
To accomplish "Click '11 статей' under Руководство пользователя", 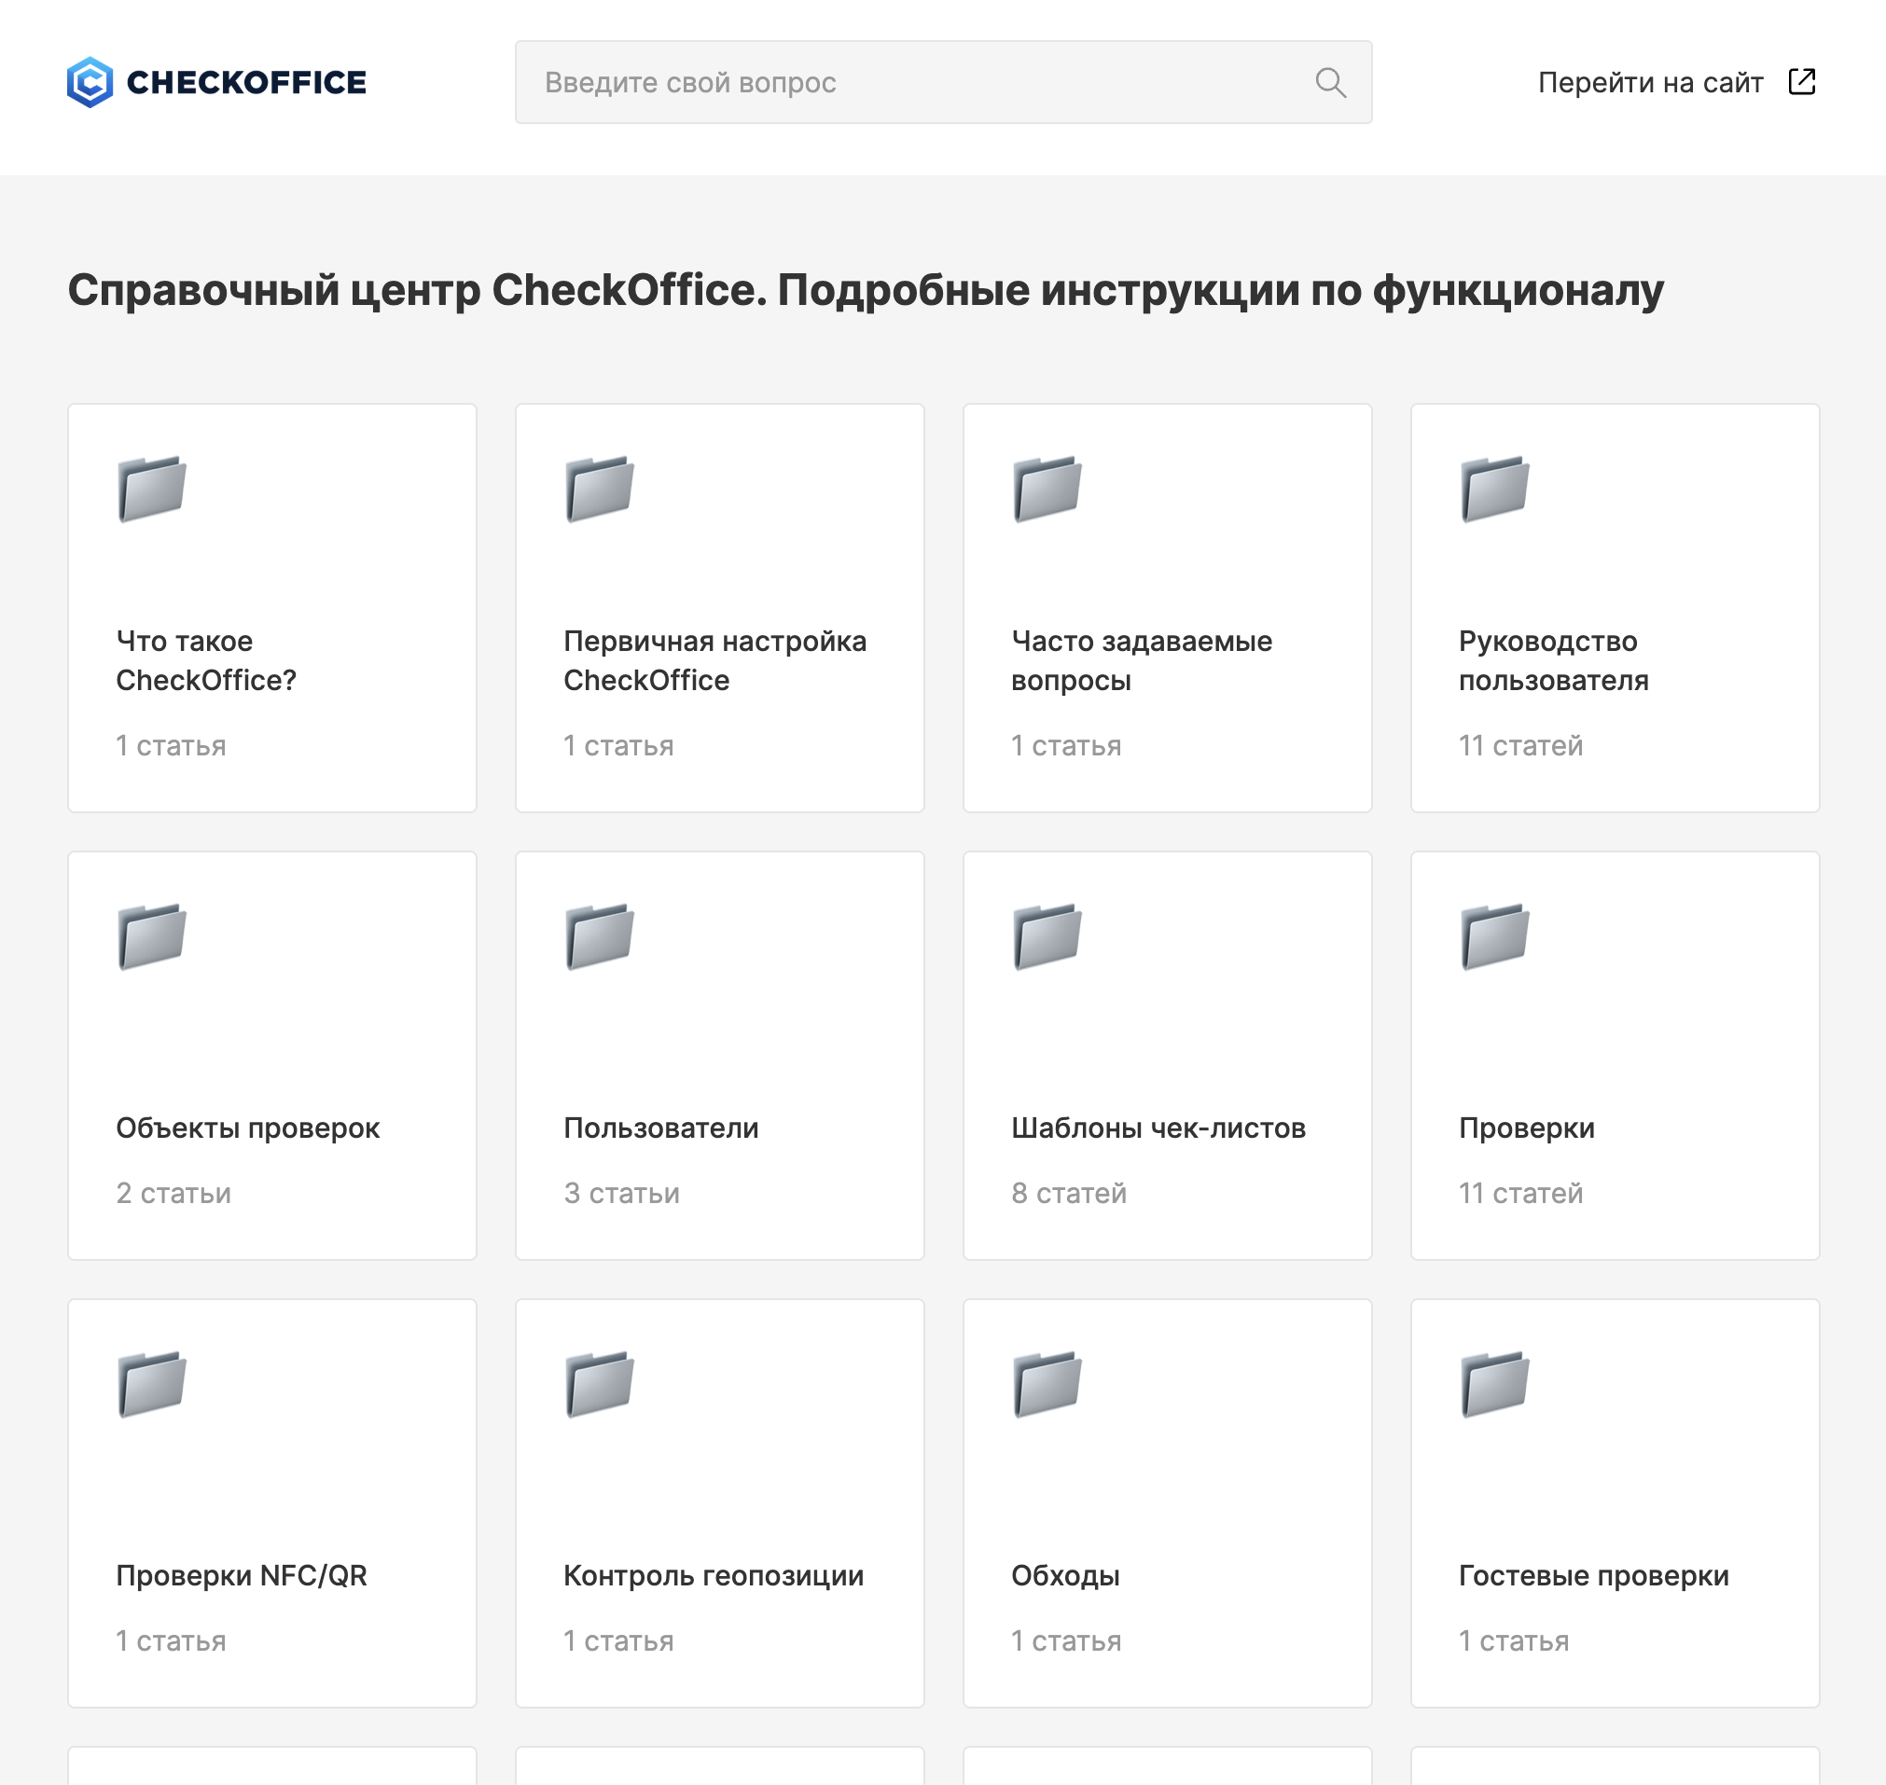I will pos(1519,745).
